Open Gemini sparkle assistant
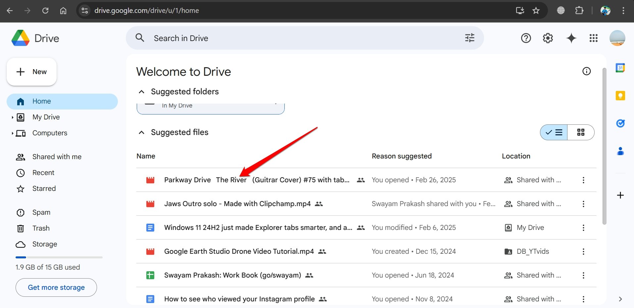This screenshot has width=634, height=308. 571,38
